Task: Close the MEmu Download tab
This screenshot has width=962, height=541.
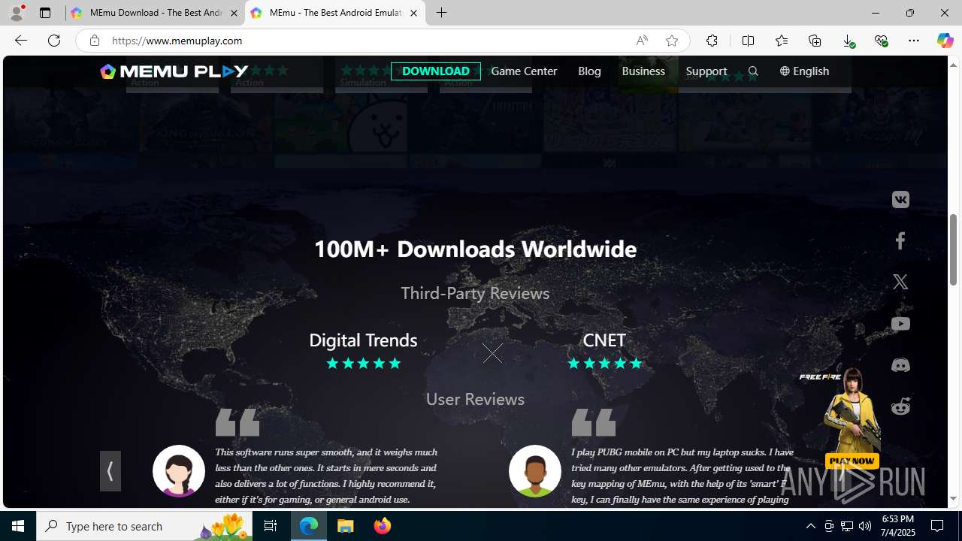Action: tap(234, 13)
